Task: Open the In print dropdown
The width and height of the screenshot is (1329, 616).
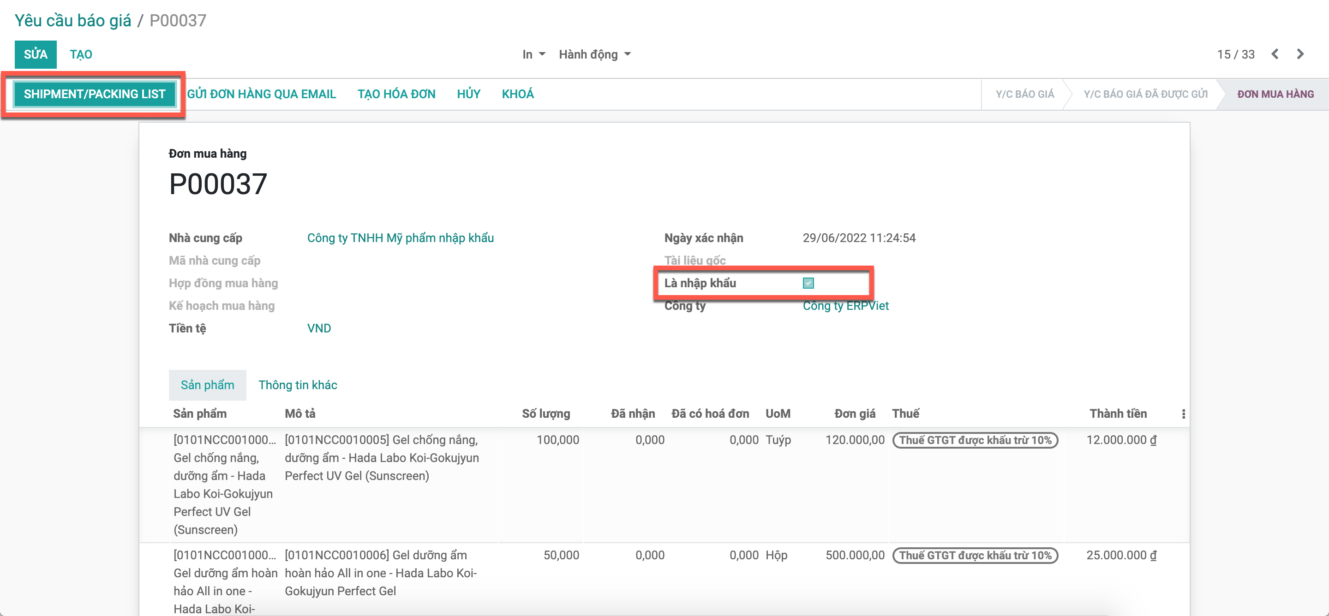Action: click(x=533, y=54)
